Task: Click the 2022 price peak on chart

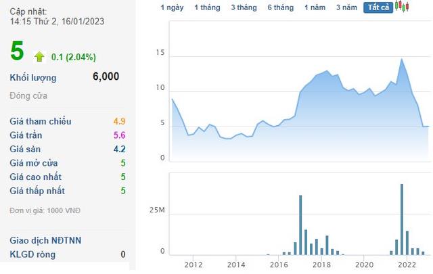Action: click(402, 59)
